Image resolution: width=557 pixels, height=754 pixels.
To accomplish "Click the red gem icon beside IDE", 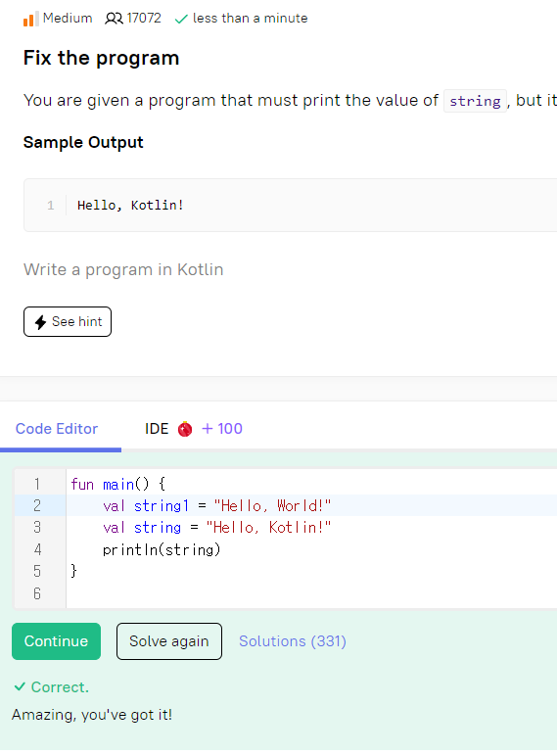I will pyautogui.click(x=185, y=429).
